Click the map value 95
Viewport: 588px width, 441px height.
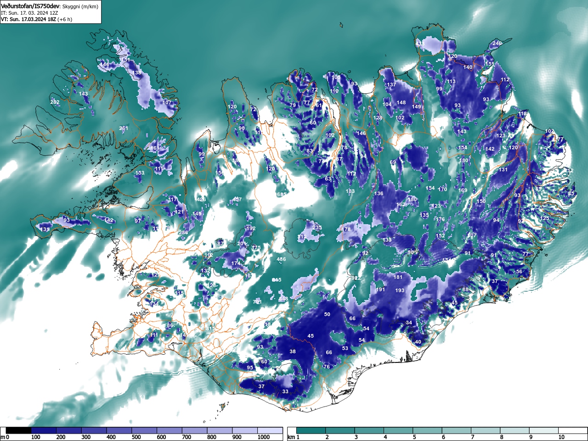coord(250,368)
